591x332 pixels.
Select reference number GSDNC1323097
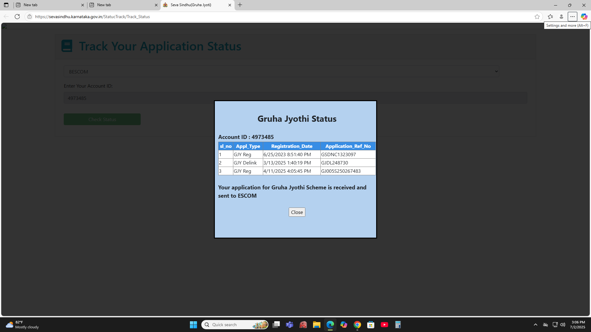click(x=339, y=154)
